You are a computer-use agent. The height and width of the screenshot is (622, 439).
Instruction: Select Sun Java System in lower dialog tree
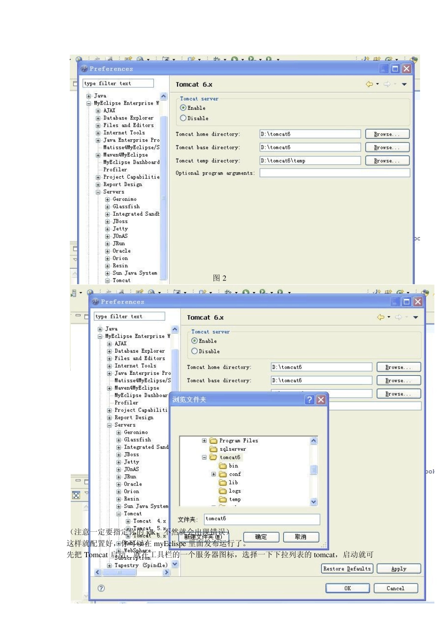click(x=146, y=506)
